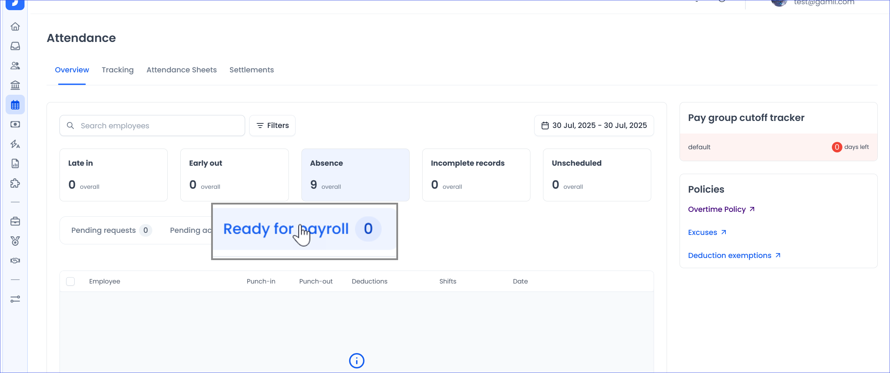The height and width of the screenshot is (373, 890).
Task: Click the bank building icon in sidebar
Action: pyautogui.click(x=15, y=85)
